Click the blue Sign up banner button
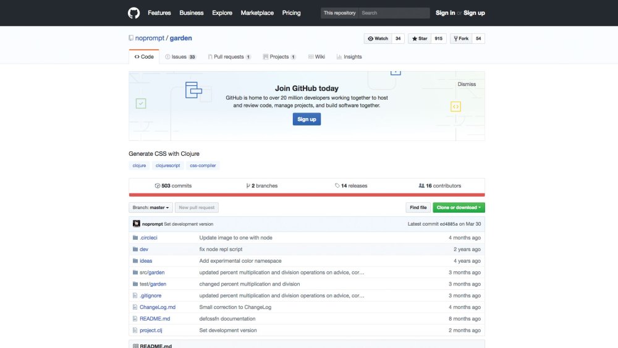 pos(307,119)
